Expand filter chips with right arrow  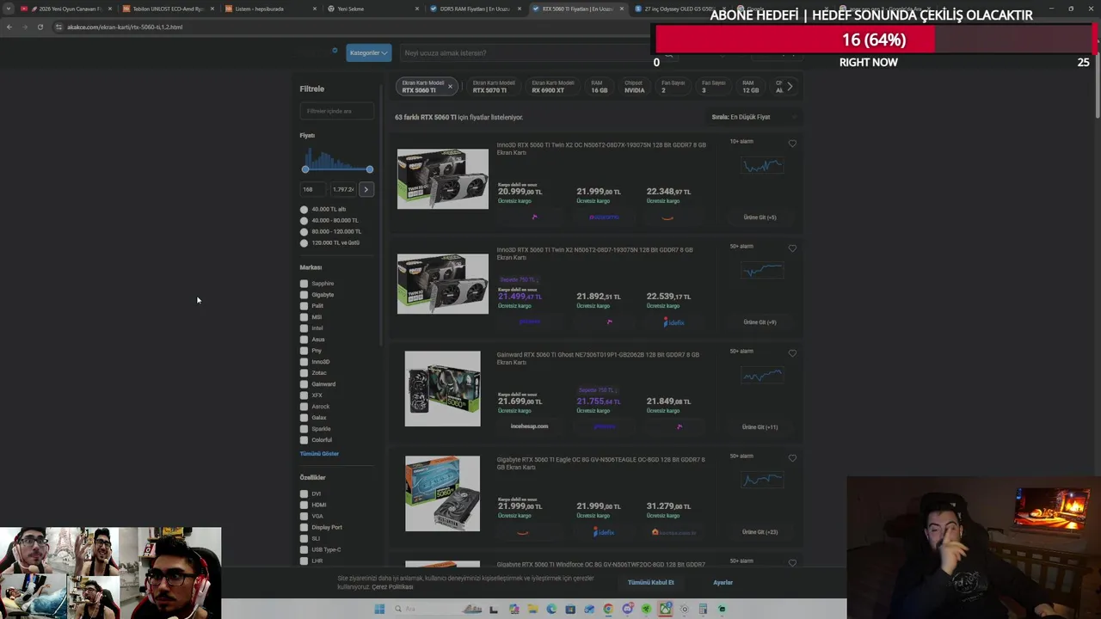coord(790,86)
